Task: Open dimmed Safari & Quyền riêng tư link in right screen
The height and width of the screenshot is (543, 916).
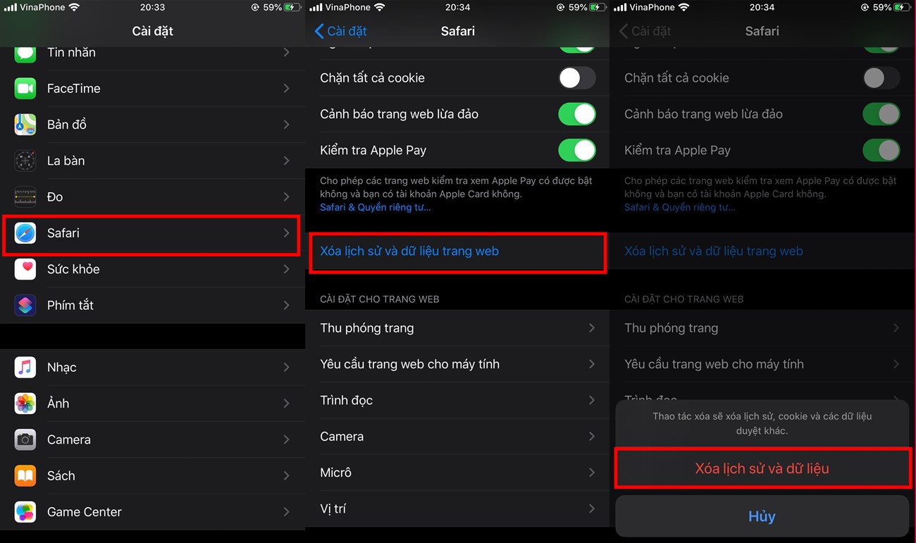Action: pos(679,208)
